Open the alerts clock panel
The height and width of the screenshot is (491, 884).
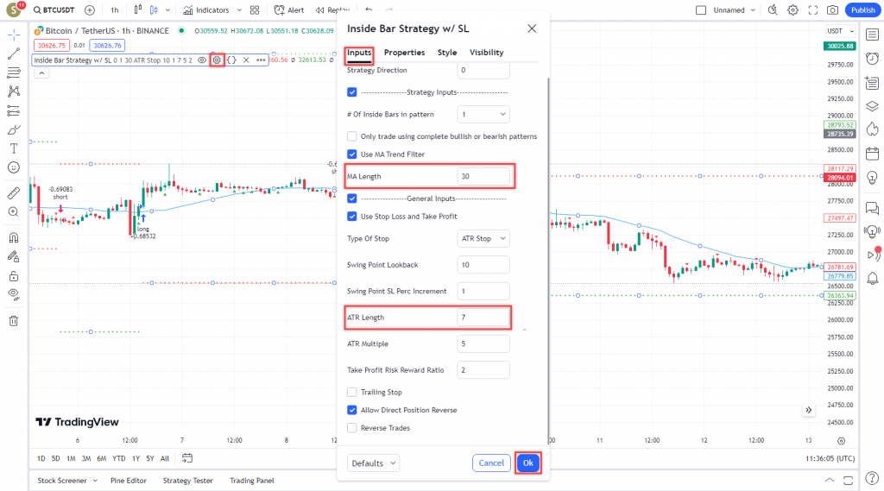coord(872,59)
